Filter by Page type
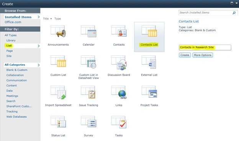 (x=10, y=51)
